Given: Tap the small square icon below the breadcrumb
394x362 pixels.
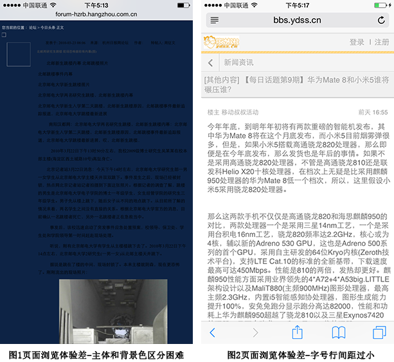Looking at the screenshot, I should (4, 35).
